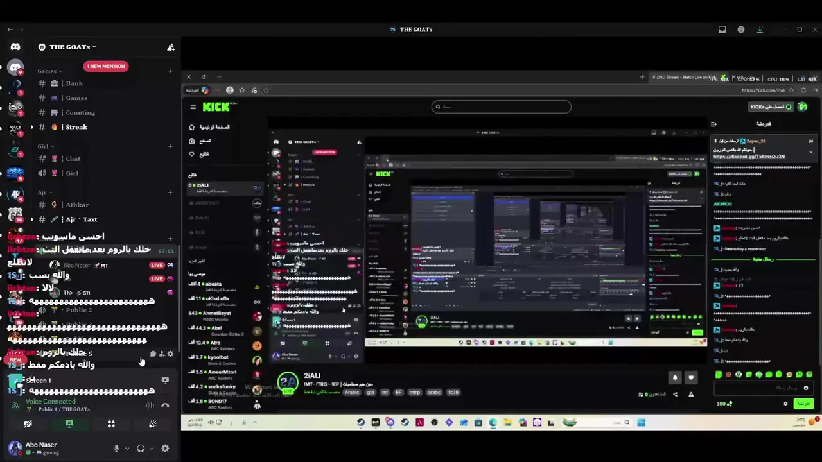Create channel in Ajr category with plus
This screenshot has width=822, height=462.
170,193
